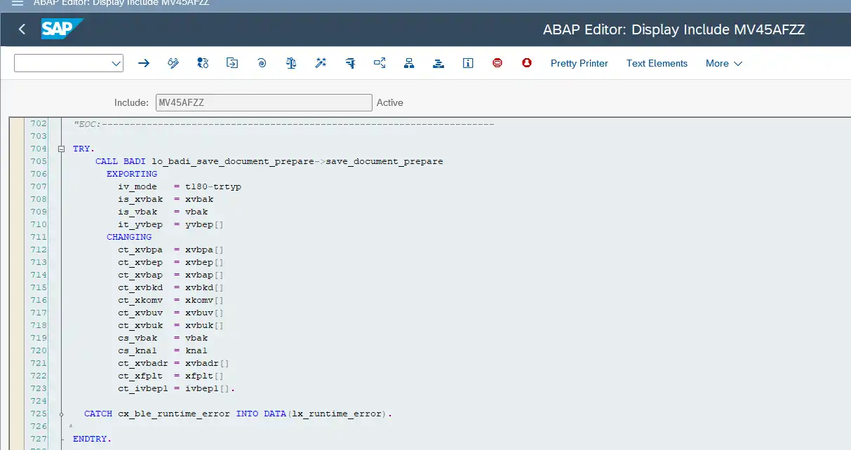The width and height of the screenshot is (851, 450).
Task: Click the information 'i' icon
Action: coord(468,63)
